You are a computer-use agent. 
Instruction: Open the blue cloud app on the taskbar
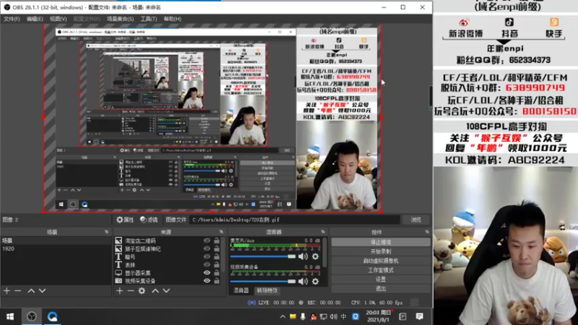pyautogui.click(x=52, y=316)
